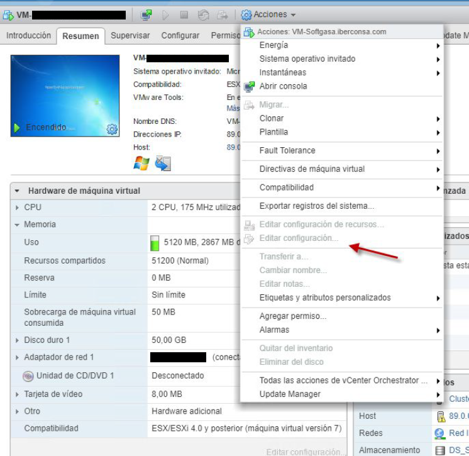Collapse Hardware de máquina virtual panel

[17, 191]
